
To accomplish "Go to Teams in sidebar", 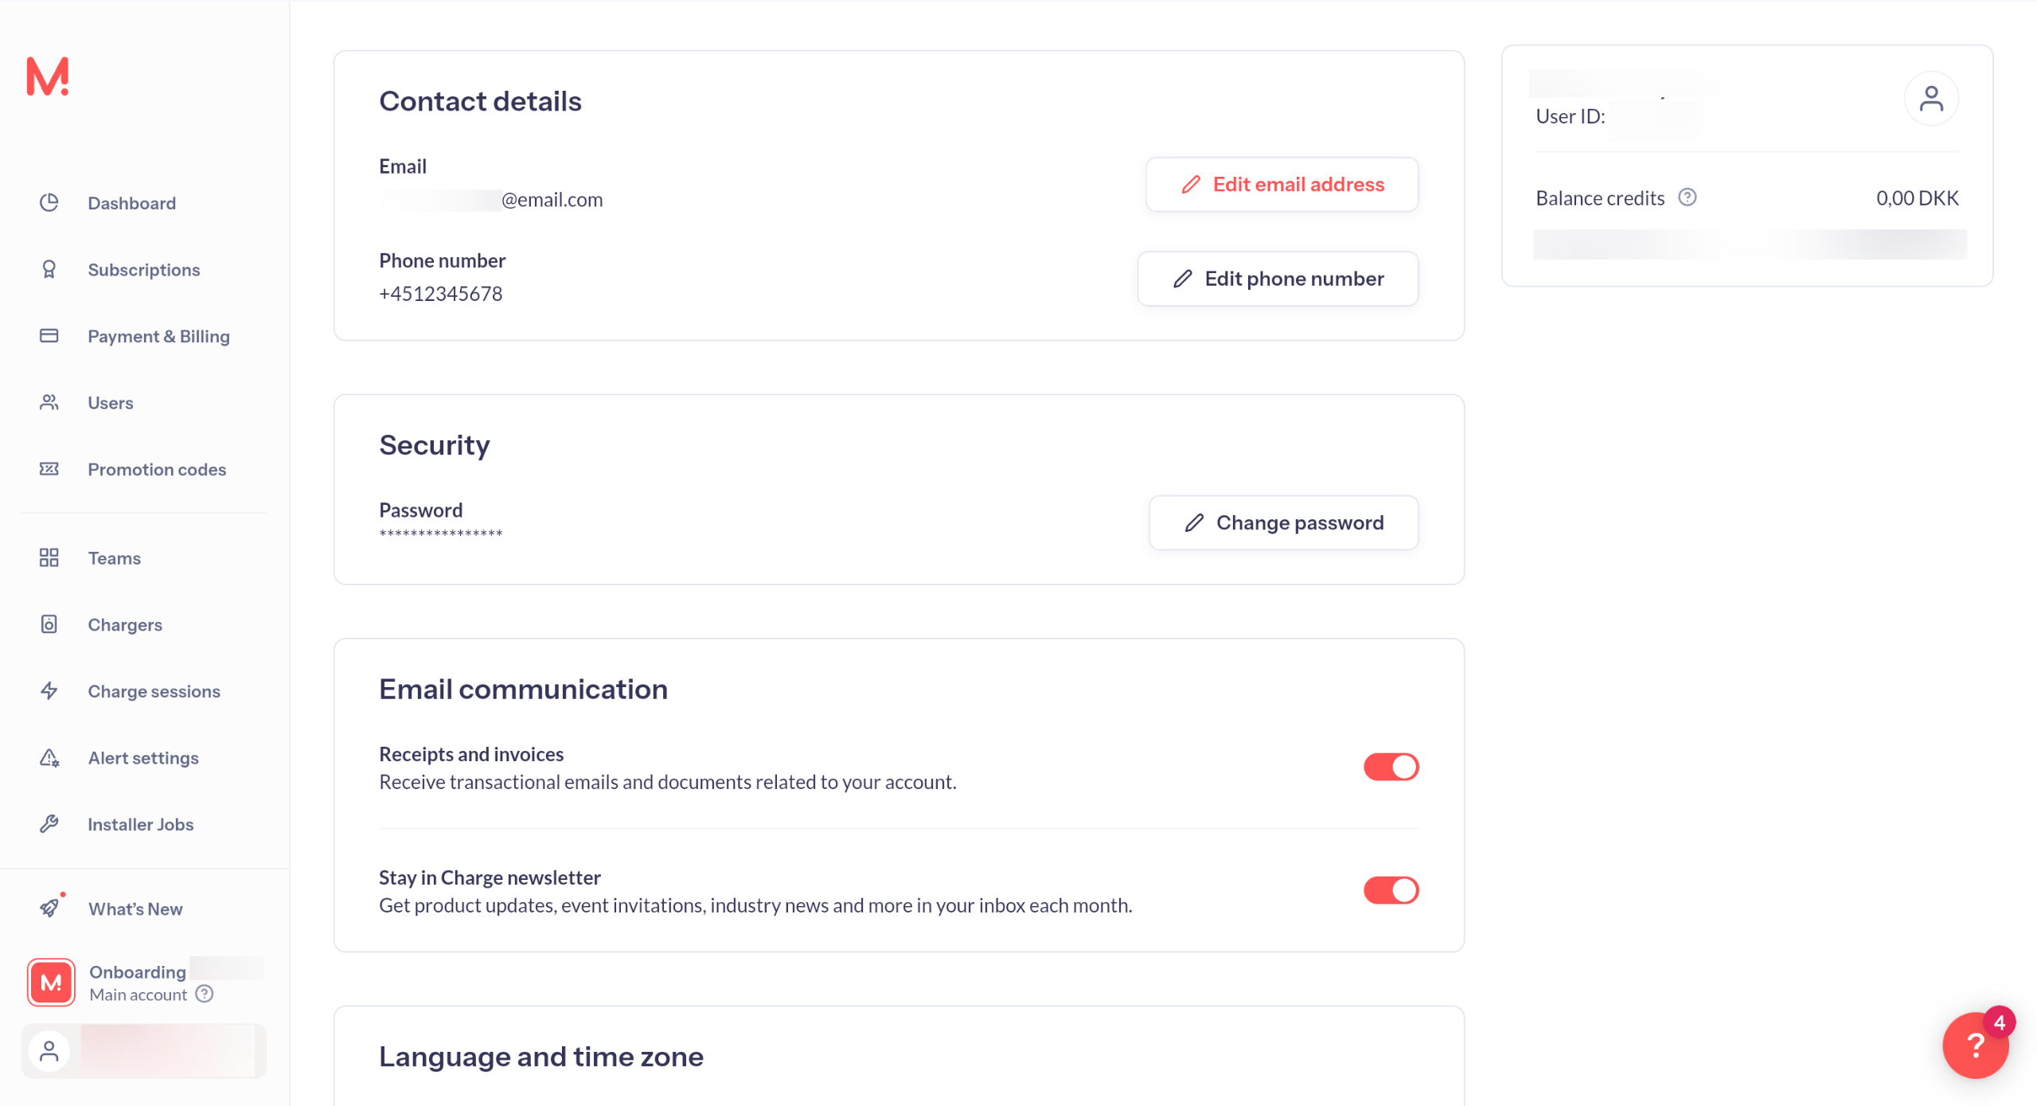I will pos(114,558).
